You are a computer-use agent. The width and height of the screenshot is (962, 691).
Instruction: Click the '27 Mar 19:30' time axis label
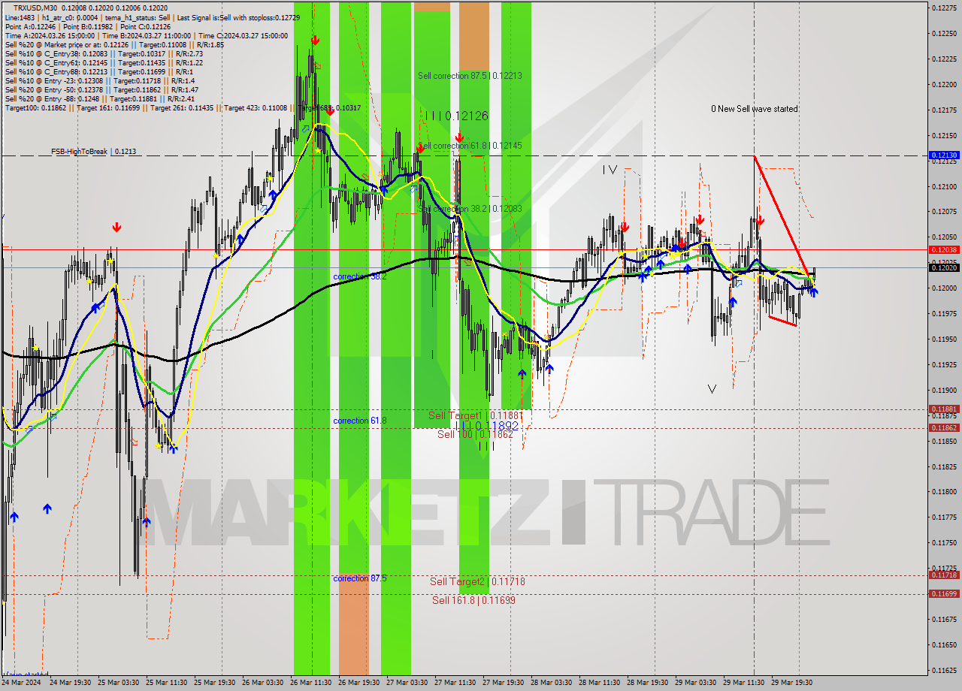pyautogui.click(x=504, y=683)
